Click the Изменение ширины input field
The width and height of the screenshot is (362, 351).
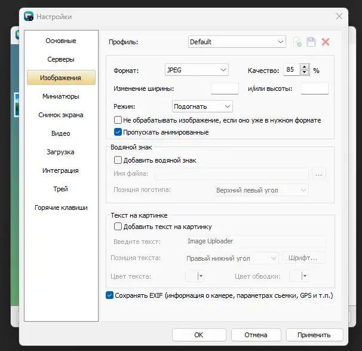click(x=225, y=88)
